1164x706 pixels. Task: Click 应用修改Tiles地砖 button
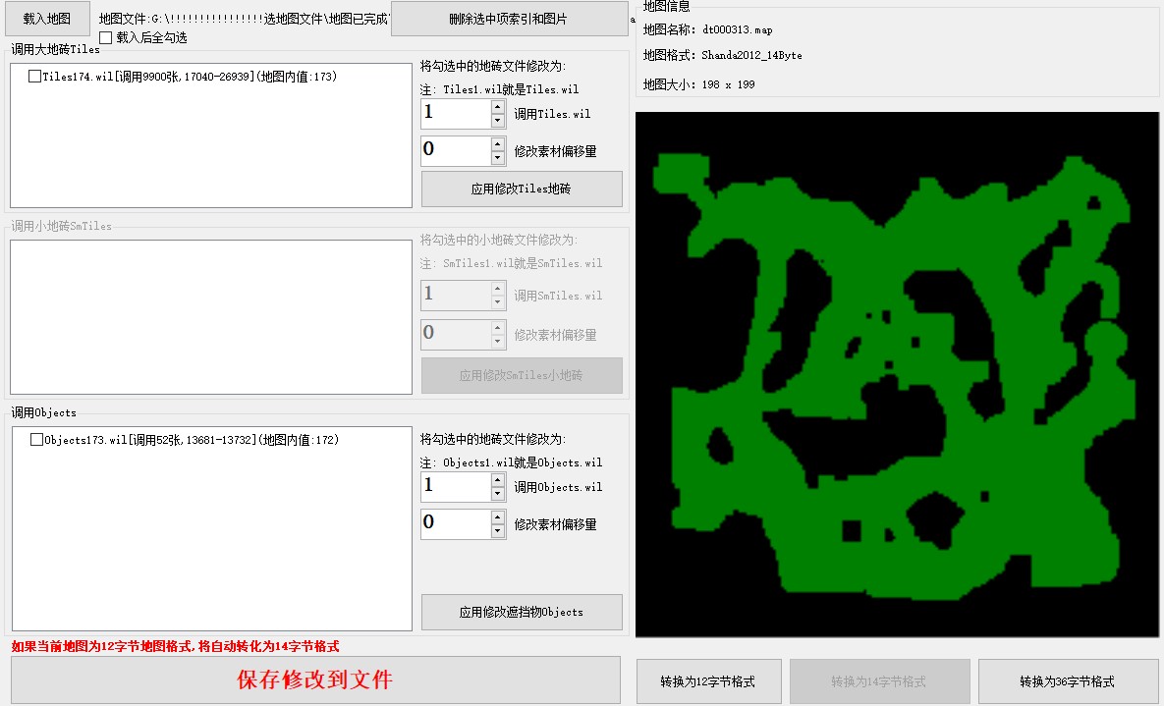[x=522, y=189]
